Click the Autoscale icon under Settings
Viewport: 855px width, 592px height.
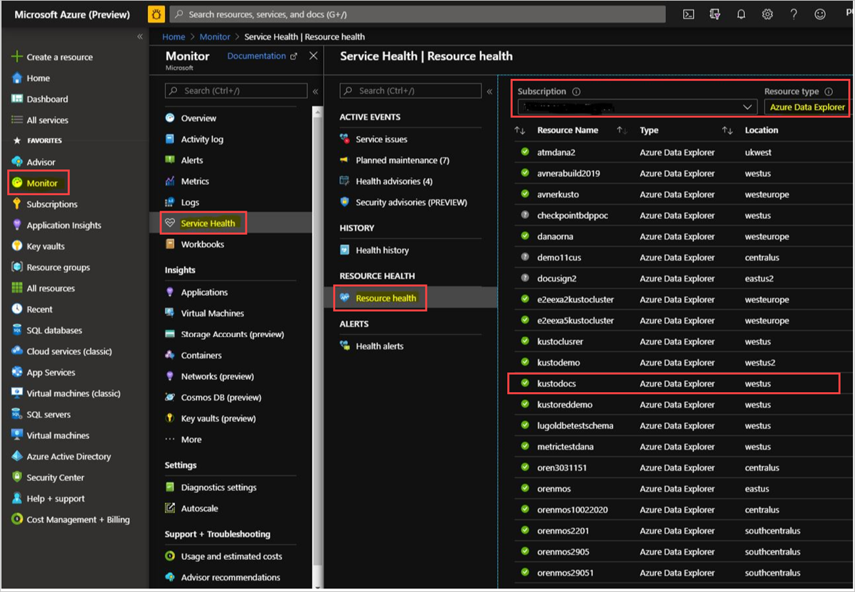point(170,508)
